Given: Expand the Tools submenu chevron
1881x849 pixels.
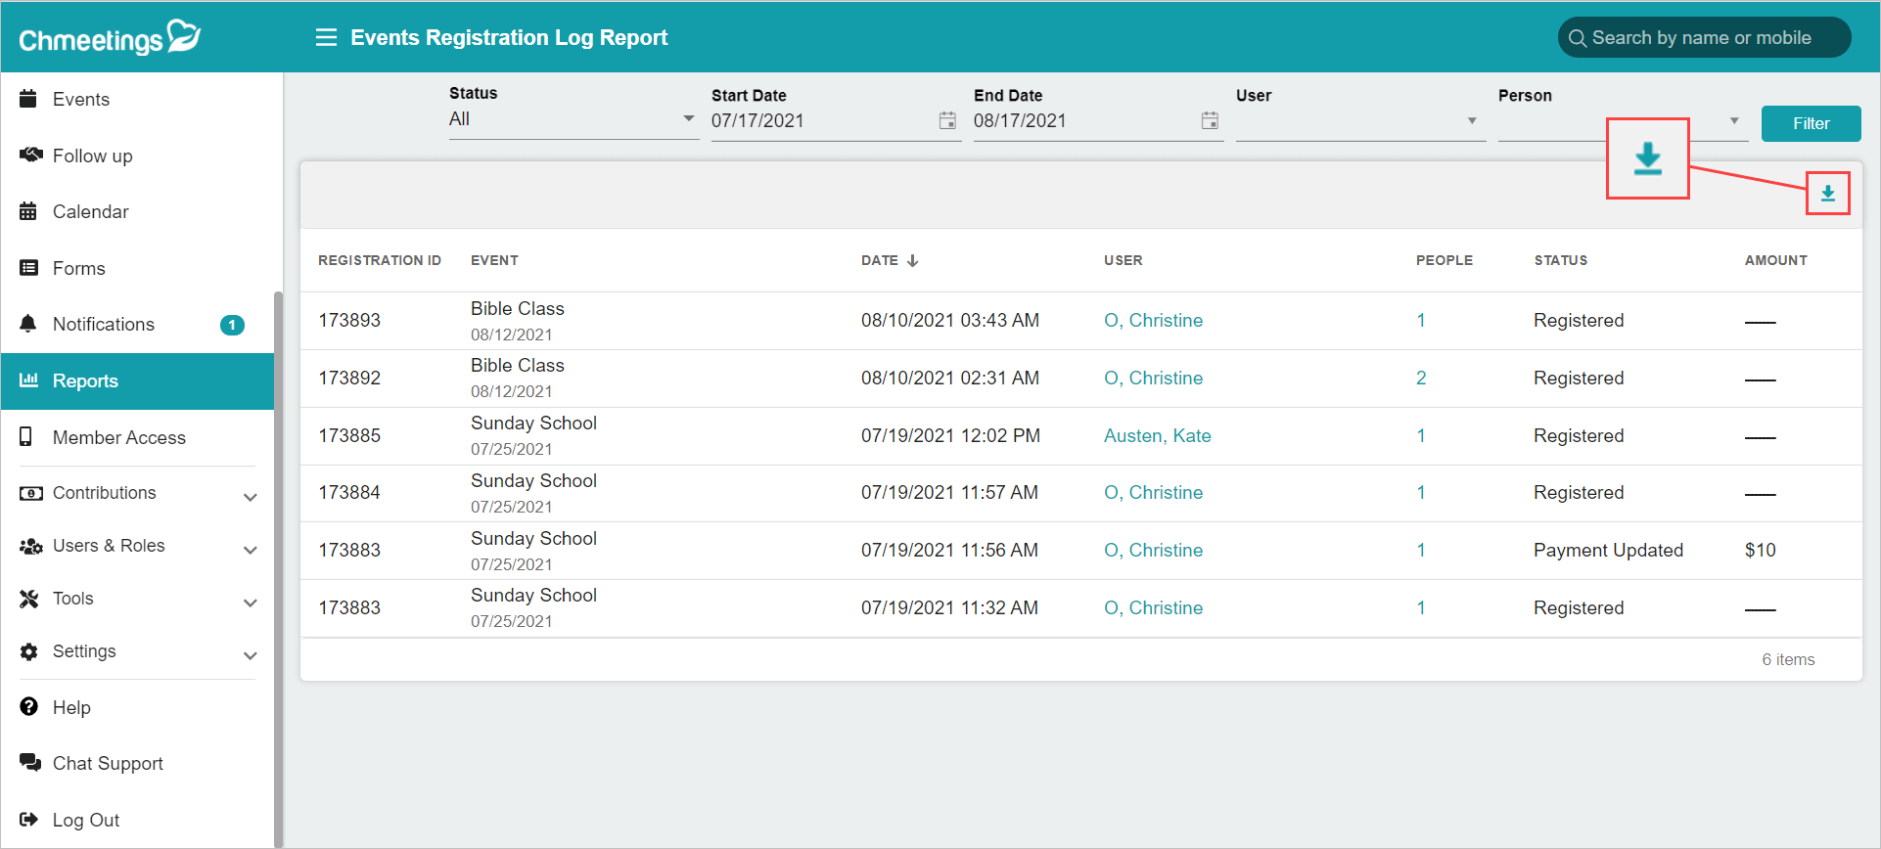Looking at the screenshot, I should point(251,603).
